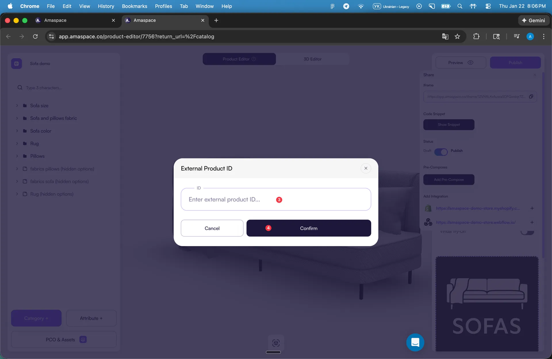Bookmark the page with the star icon
The width and height of the screenshot is (552, 359).
pyautogui.click(x=457, y=37)
